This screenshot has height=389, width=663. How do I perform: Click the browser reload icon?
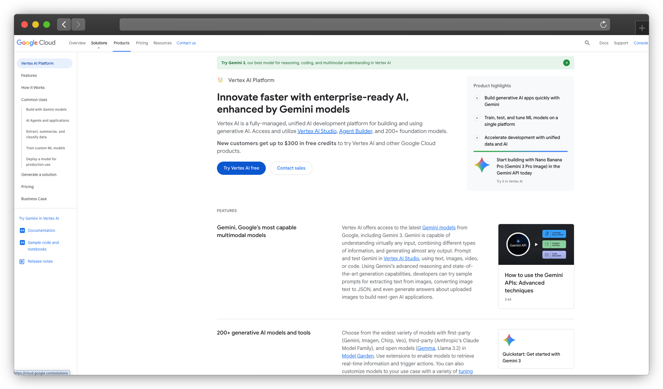pos(603,24)
